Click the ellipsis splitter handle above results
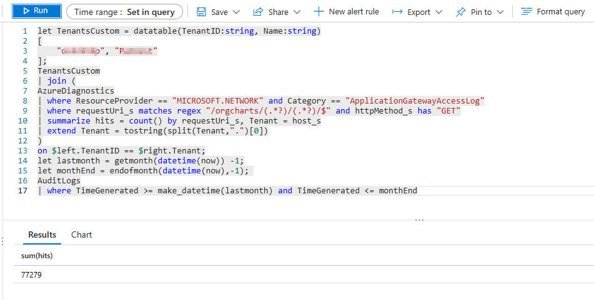The width and height of the screenshot is (594, 300). coord(419,220)
